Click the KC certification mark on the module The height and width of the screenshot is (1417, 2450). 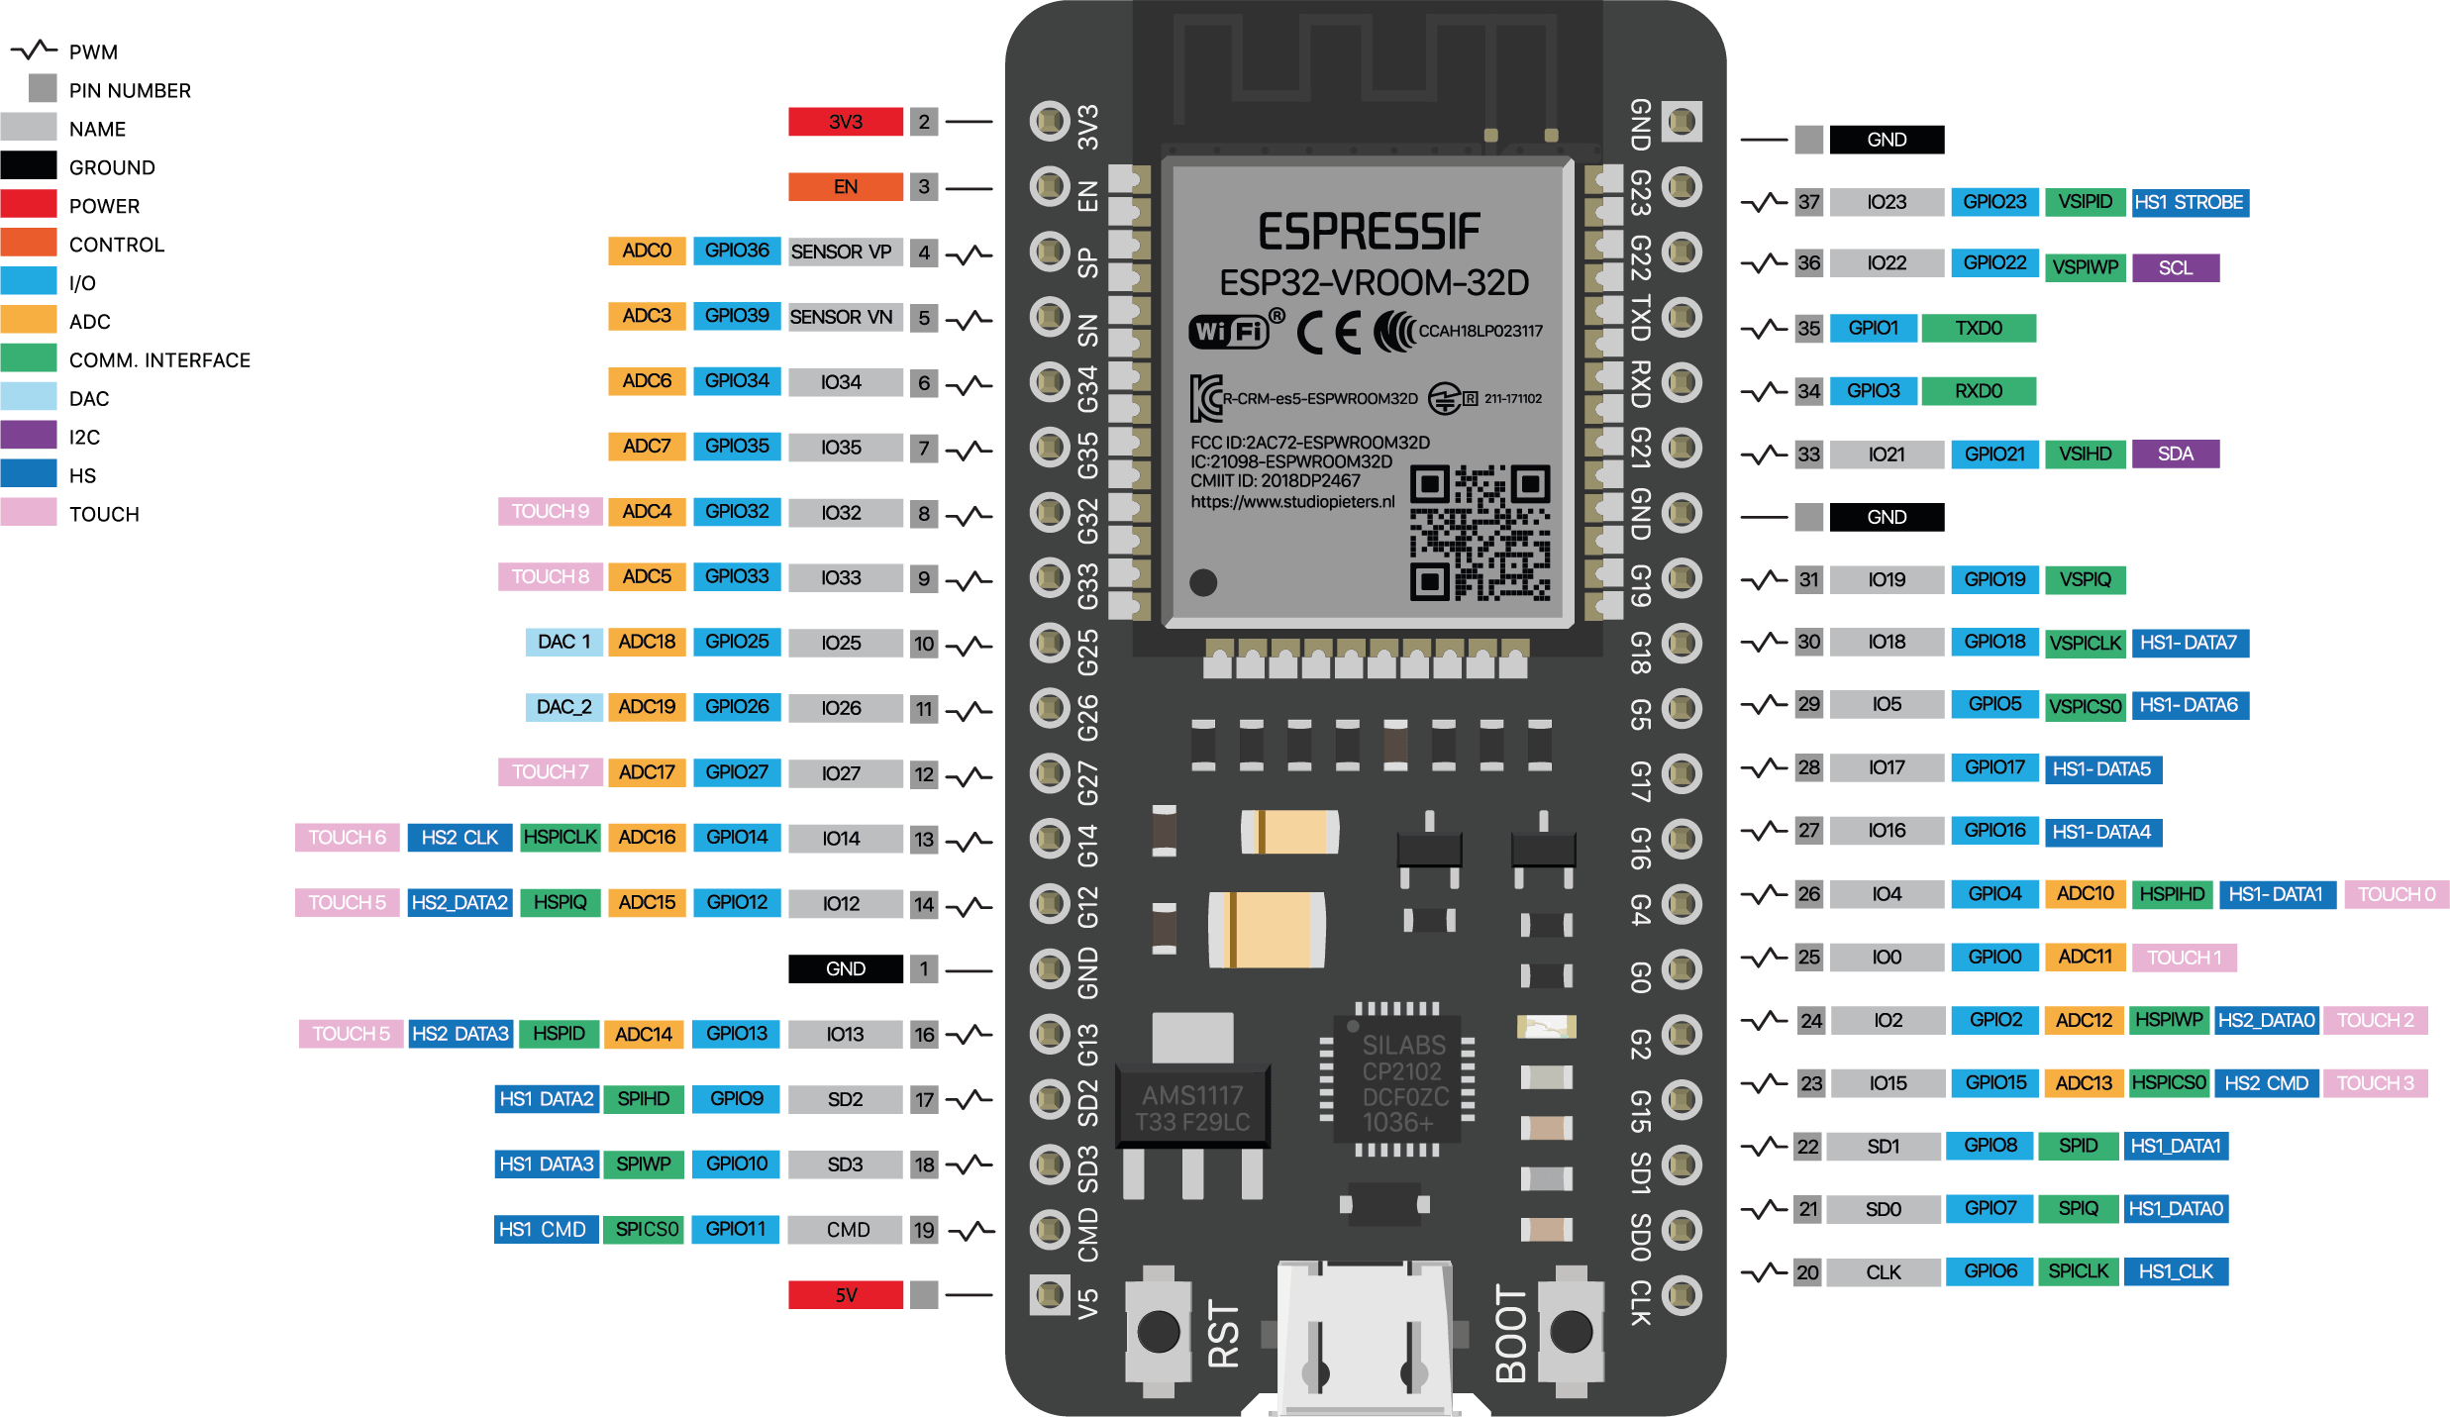click(x=1206, y=398)
